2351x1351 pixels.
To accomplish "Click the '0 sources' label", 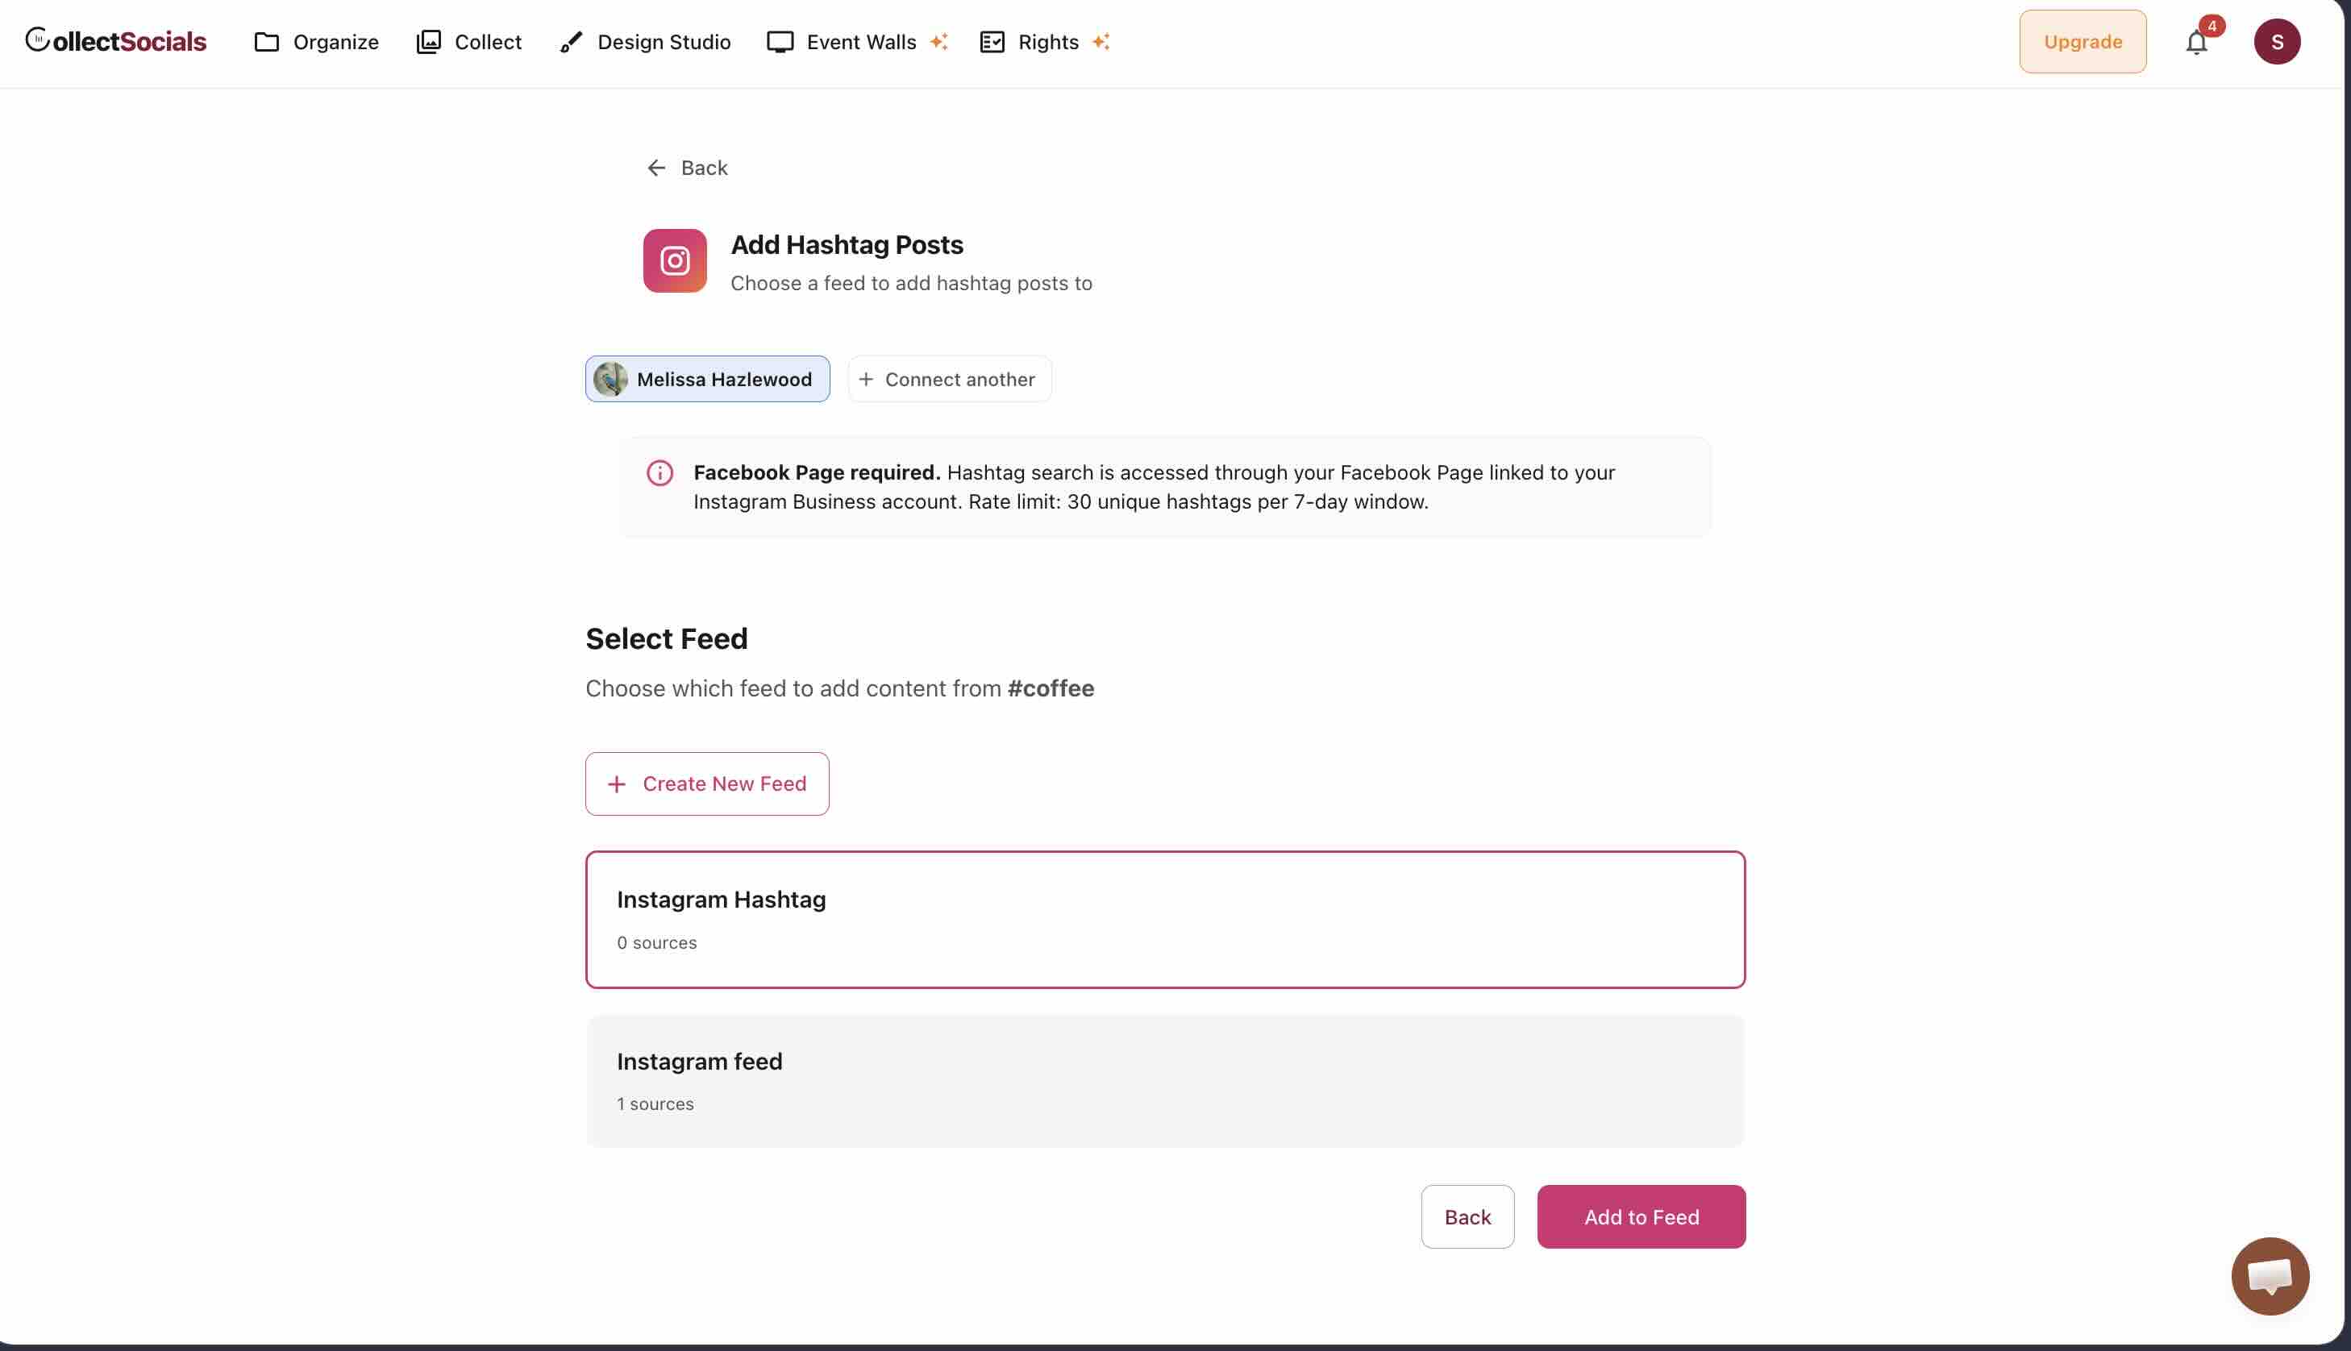I will click(657, 943).
